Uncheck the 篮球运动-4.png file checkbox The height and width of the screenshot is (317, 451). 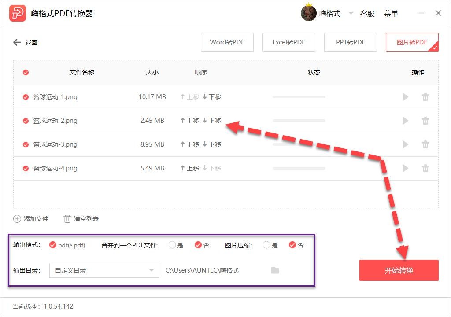coord(26,168)
